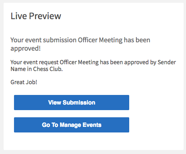Screen dimensions: 186x154
Task: Click the word 'Manage' on the lower blue button
Action: click(70, 125)
